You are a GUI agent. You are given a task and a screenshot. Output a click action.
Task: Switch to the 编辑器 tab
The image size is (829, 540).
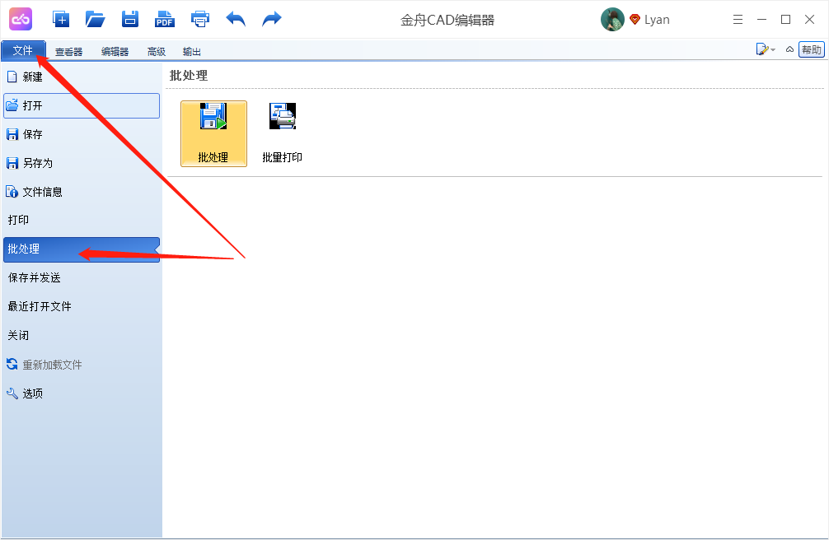pyautogui.click(x=115, y=51)
